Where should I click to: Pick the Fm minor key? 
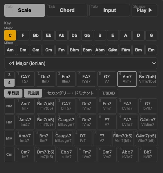[x=61, y=50]
